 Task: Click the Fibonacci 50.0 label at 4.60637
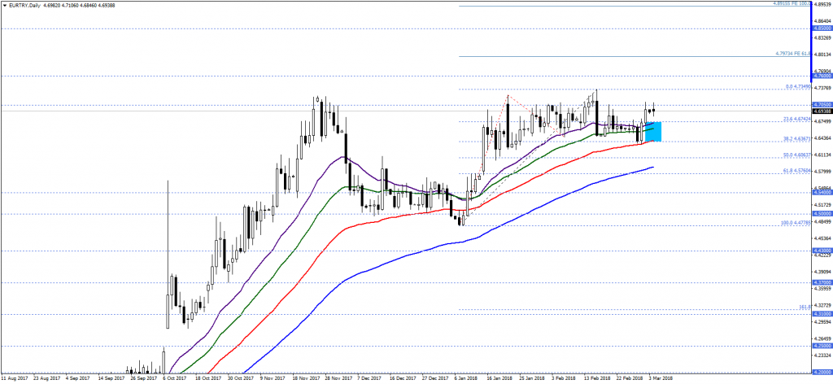coord(797,155)
